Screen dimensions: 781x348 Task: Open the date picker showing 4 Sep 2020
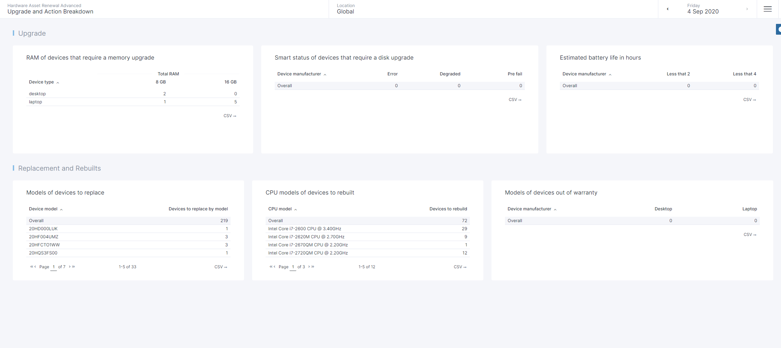pos(703,9)
